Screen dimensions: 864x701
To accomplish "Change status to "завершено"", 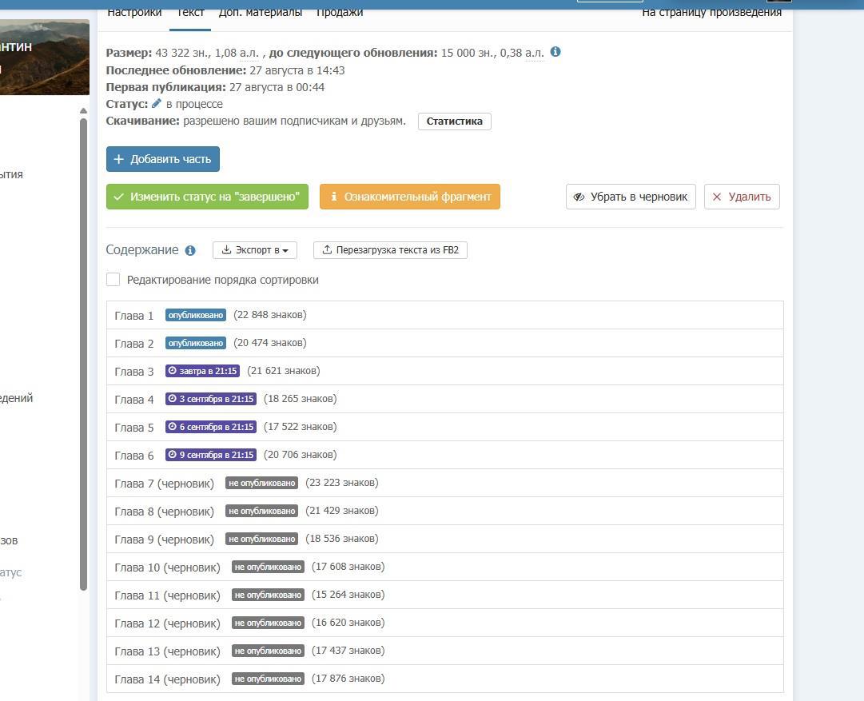I will (207, 197).
